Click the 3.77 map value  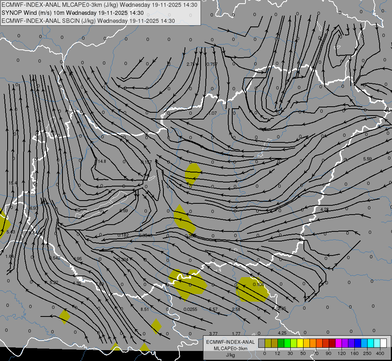213,334
